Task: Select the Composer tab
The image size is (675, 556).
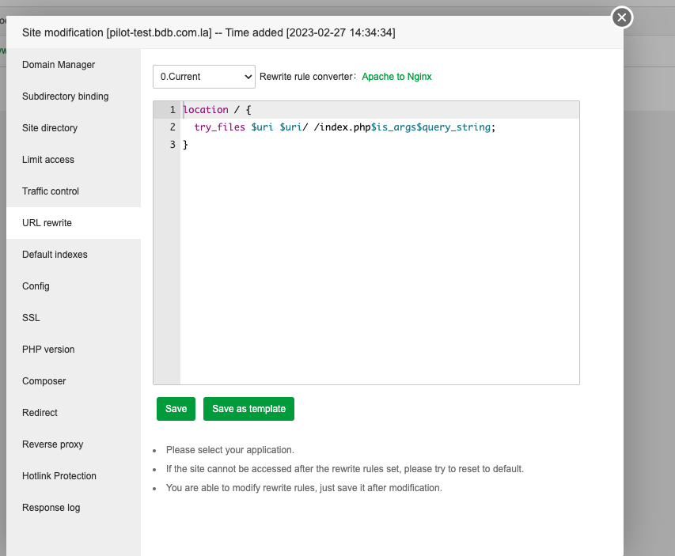Action: pos(44,381)
